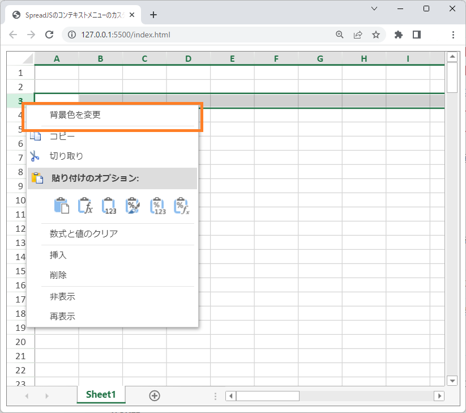Select column G header
Viewport: 466px width, 413px height.
pyautogui.click(x=320, y=58)
